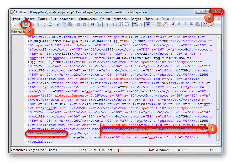This screenshot has width=232, height=163.
Task: Open the Файл menu
Action: (16, 19)
